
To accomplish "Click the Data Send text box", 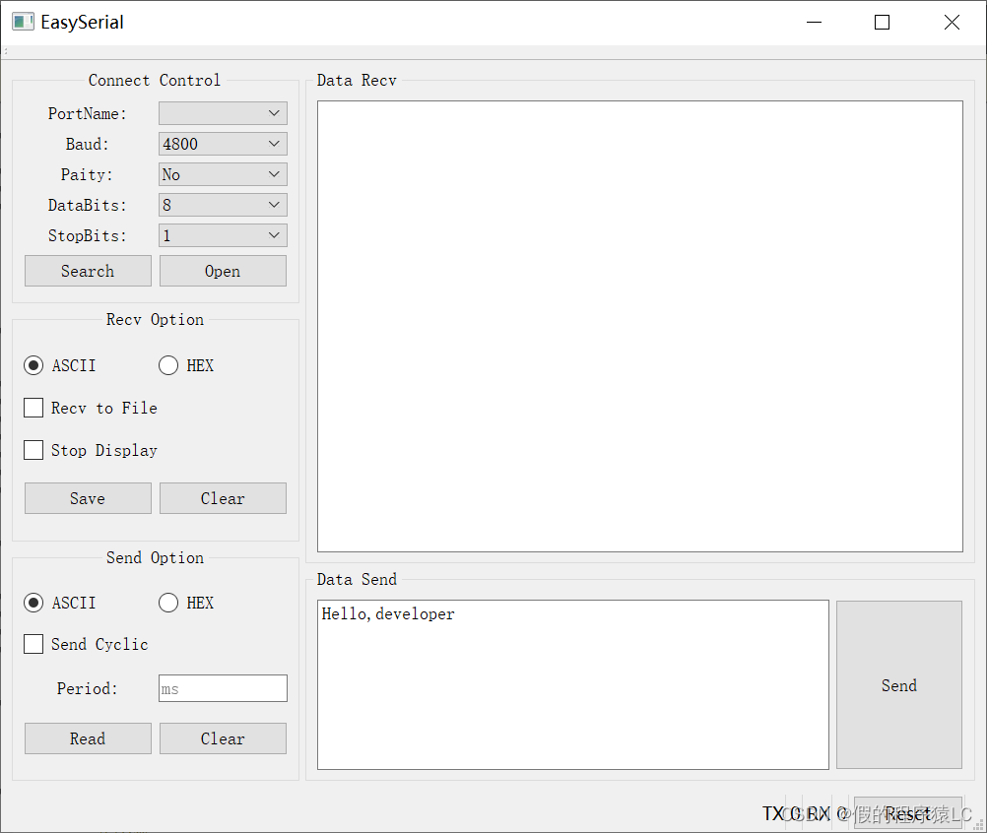I will pyautogui.click(x=573, y=684).
